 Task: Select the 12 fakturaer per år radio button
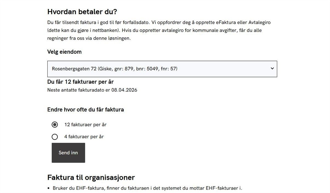click(x=55, y=125)
